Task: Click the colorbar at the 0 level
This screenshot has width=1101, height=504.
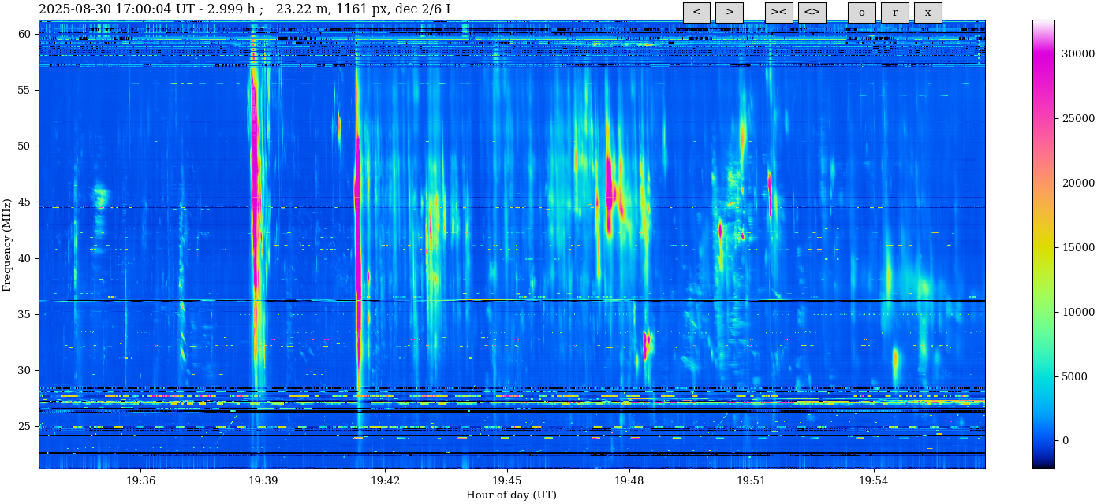Action: 1043,441
